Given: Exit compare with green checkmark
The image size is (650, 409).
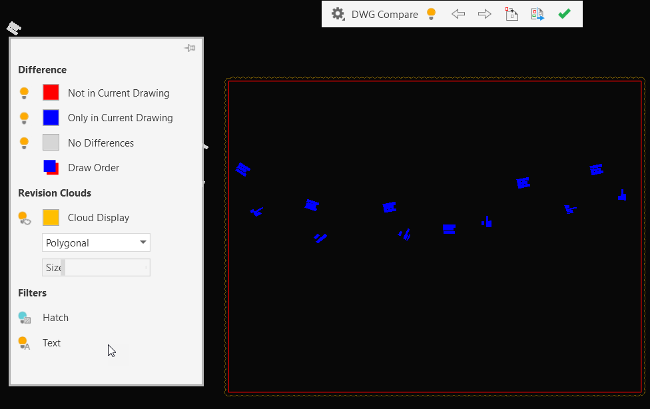Looking at the screenshot, I should [x=564, y=14].
